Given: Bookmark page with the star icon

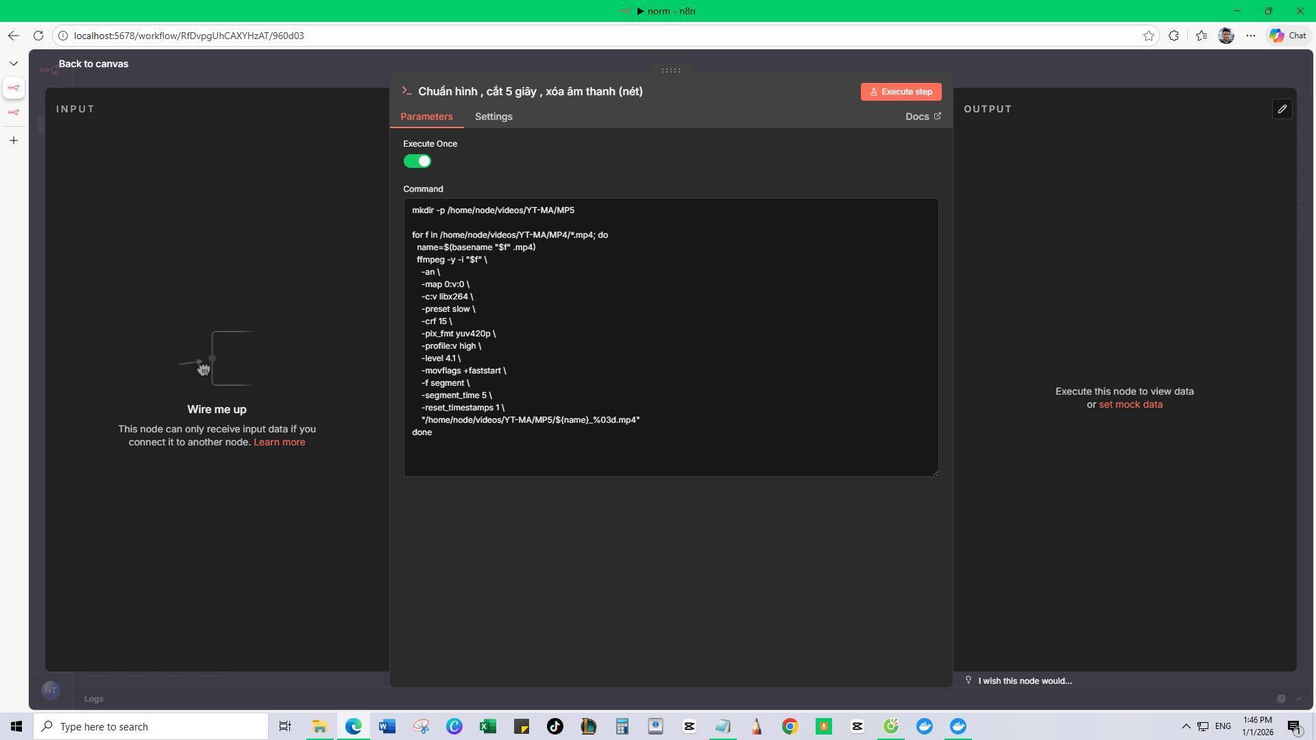Looking at the screenshot, I should [1149, 36].
